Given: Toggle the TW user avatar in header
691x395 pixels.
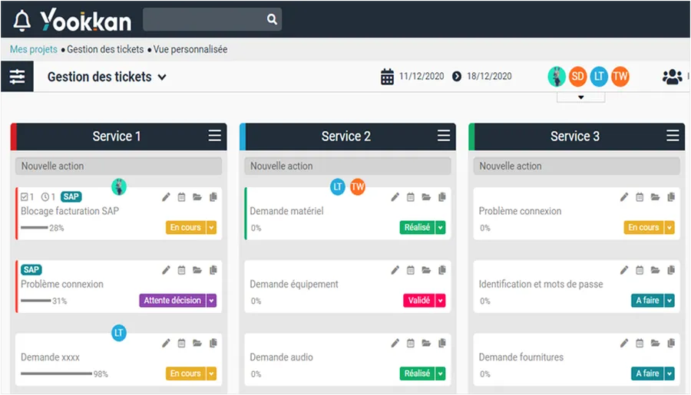Looking at the screenshot, I should pos(620,77).
